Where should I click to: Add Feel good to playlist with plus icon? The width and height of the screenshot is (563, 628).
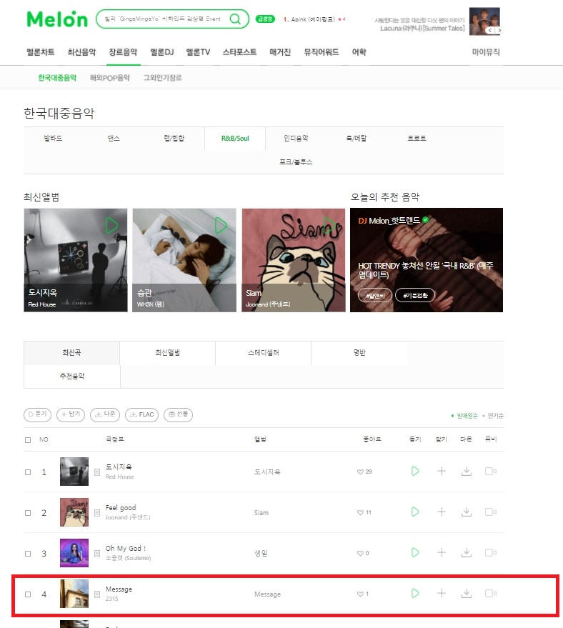pos(442,512)
